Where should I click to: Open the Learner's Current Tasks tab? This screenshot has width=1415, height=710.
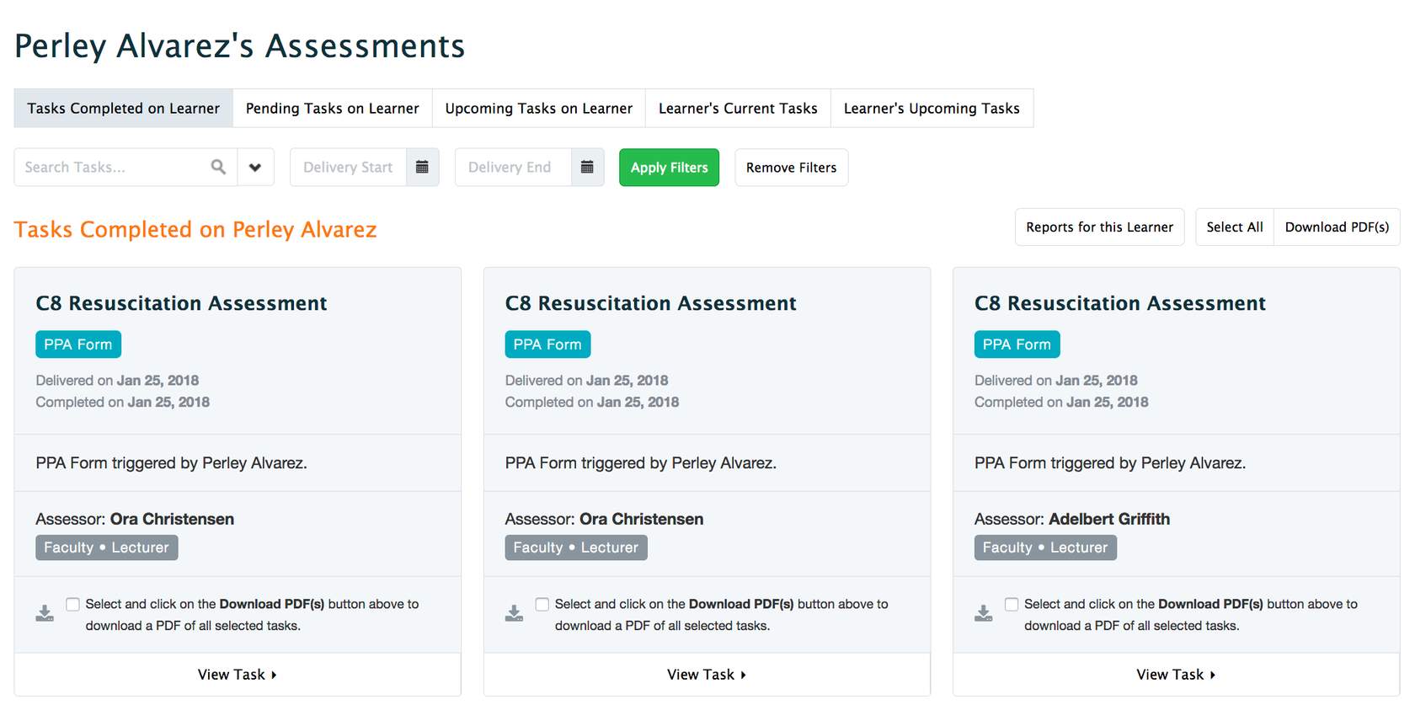[x=737, y=109]
